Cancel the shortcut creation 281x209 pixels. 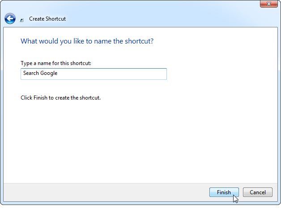point(258,192)
